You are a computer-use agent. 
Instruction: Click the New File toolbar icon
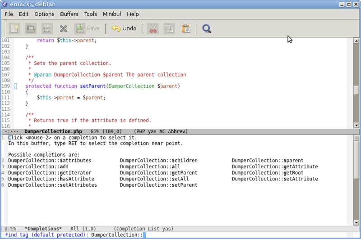(14, 28)
